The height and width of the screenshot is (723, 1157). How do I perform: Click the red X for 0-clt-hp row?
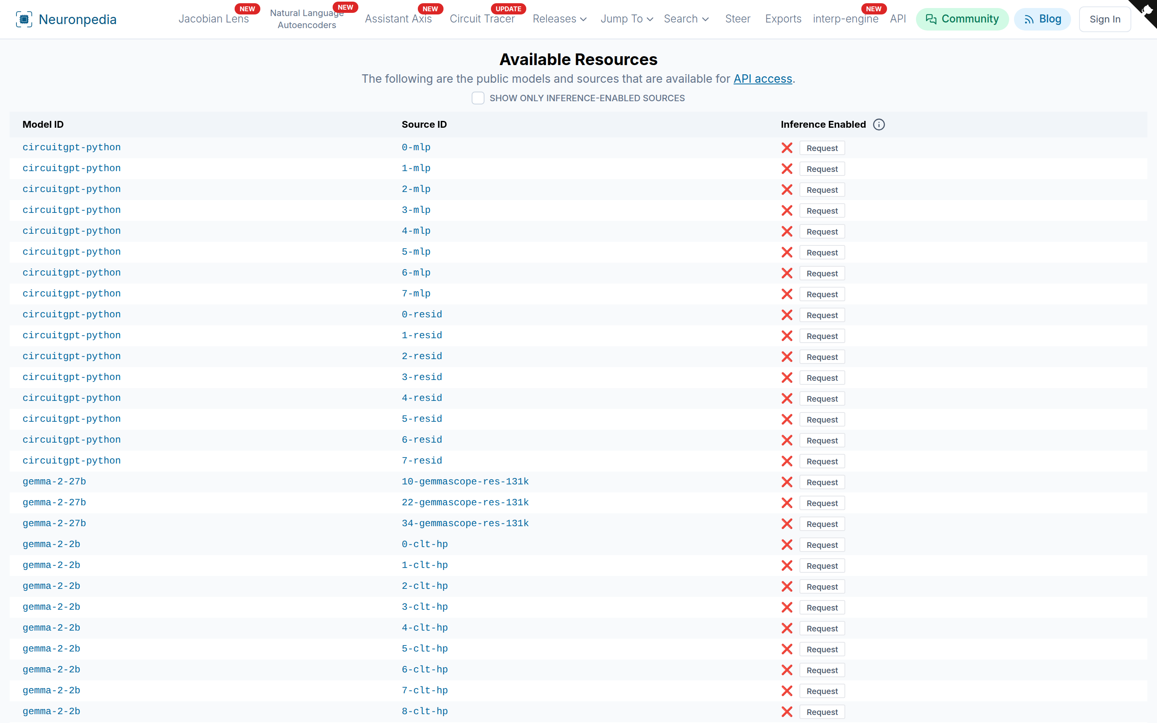point(787,545)
